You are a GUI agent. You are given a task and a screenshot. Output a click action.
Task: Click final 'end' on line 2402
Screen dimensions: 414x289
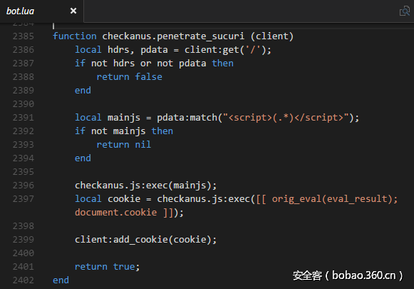61,280
